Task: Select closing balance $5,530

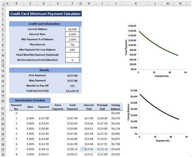Action: point(116,154)
